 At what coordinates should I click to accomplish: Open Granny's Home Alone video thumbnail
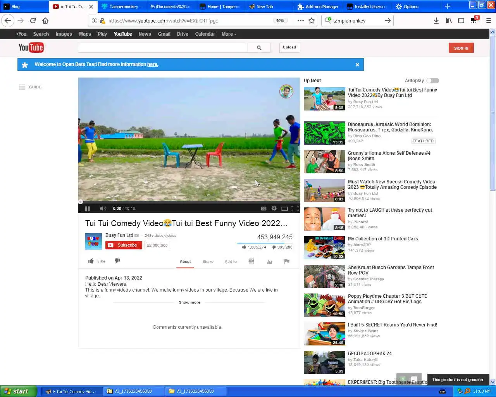click(x=324, y=162)
